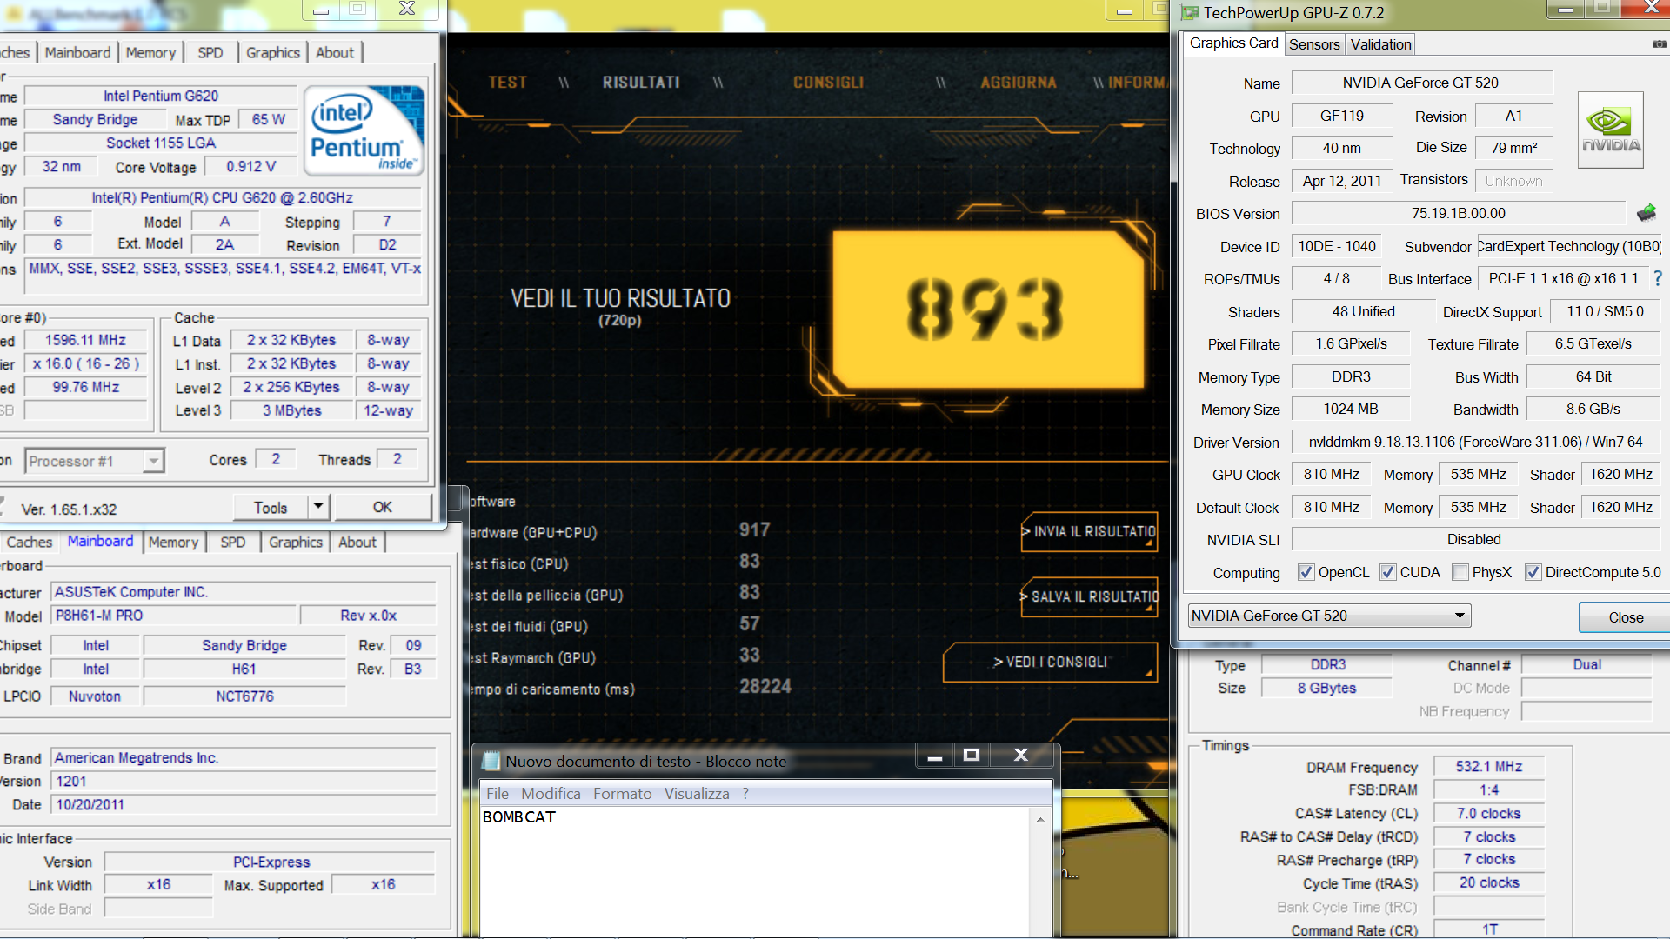Select the Graphics Card tab in GPU-Z

(x=1233, y=43)
